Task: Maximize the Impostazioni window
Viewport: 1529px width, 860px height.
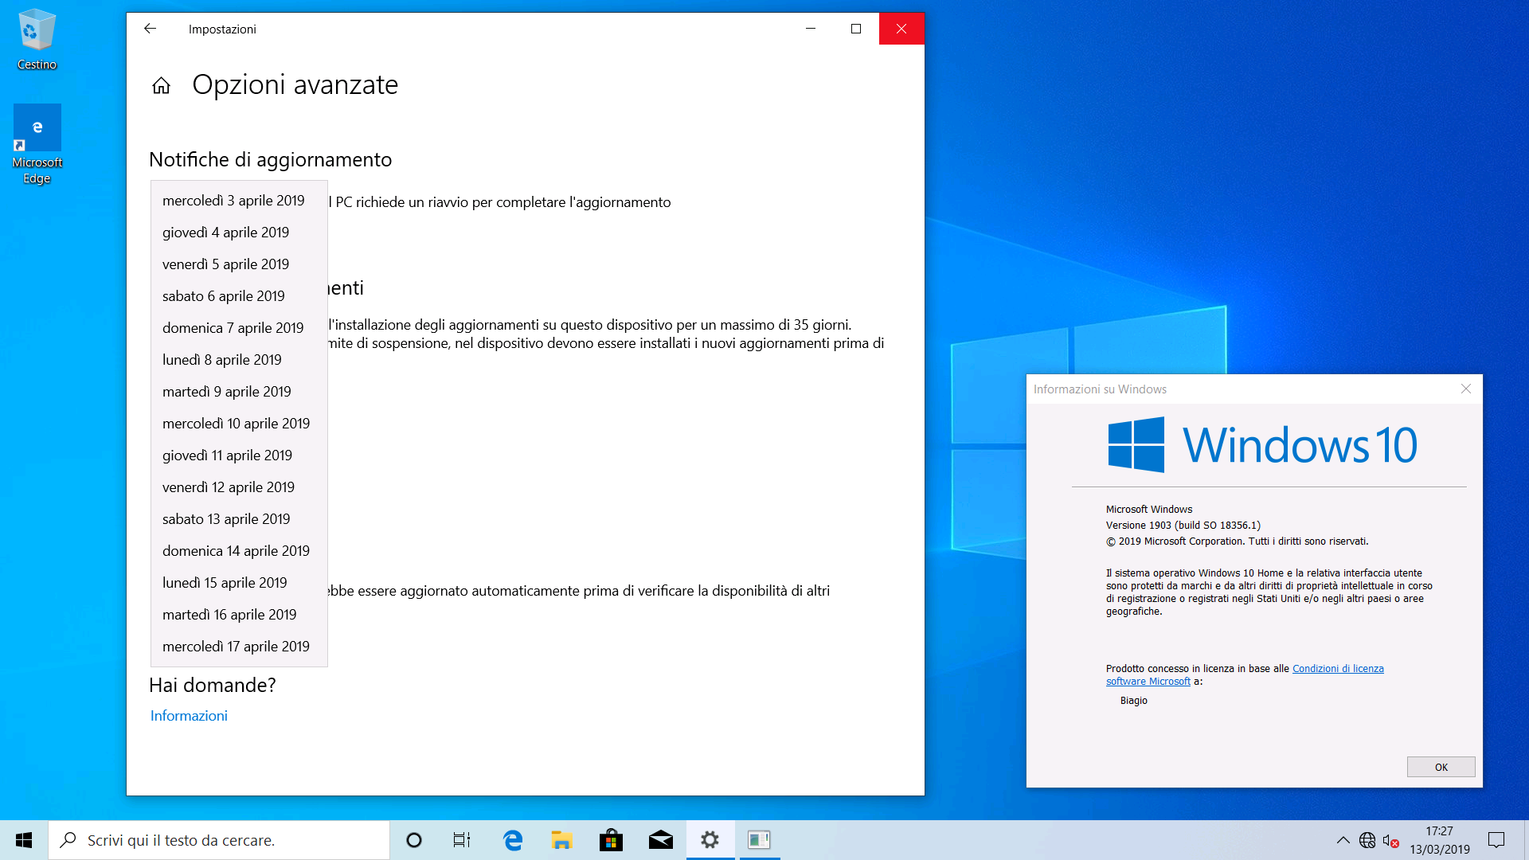Action: click(x=856, y=29)
